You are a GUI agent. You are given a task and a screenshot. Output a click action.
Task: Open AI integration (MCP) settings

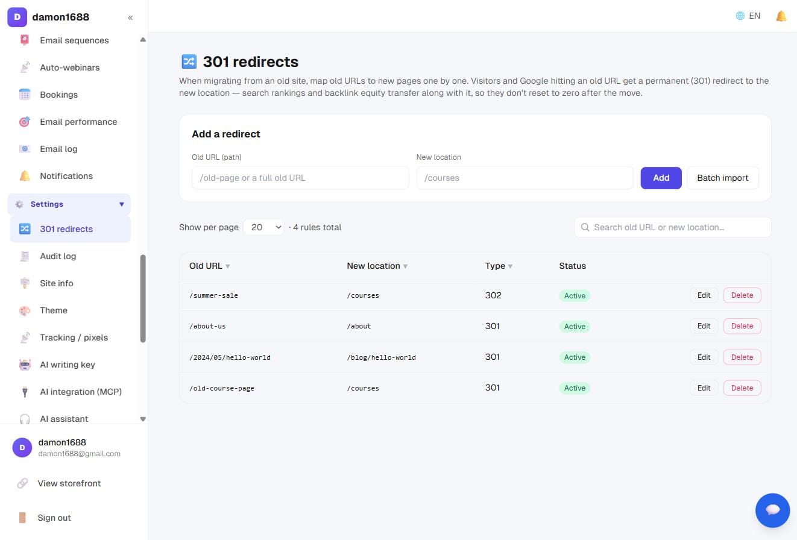click(70, 392)
